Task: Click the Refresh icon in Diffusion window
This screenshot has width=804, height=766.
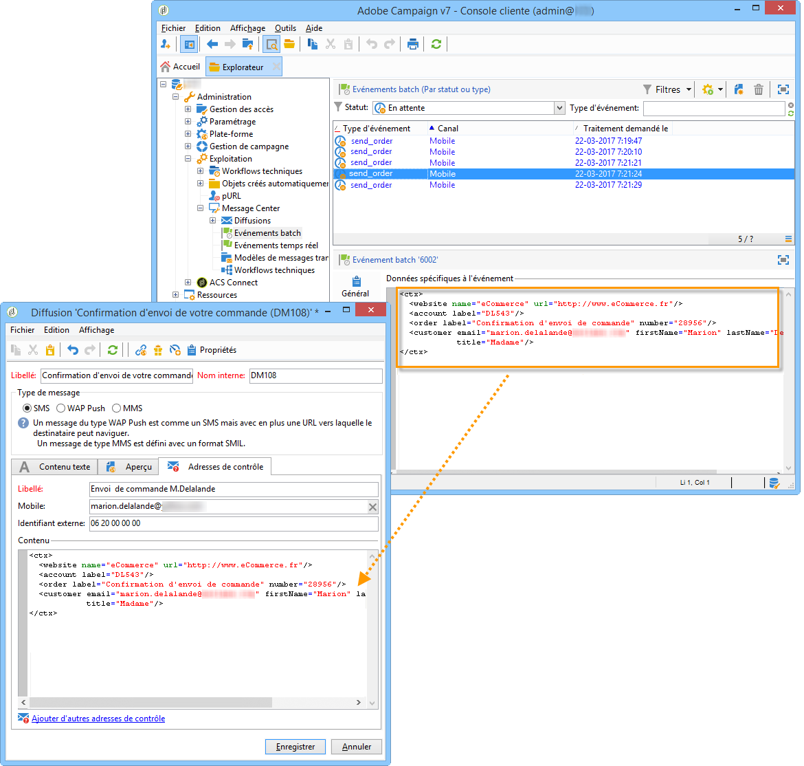Action: click(x=113, y=350)
